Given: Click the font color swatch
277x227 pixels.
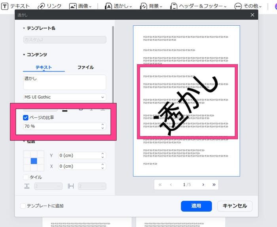Looking at the screenshot, I should (x=65, y=110).
